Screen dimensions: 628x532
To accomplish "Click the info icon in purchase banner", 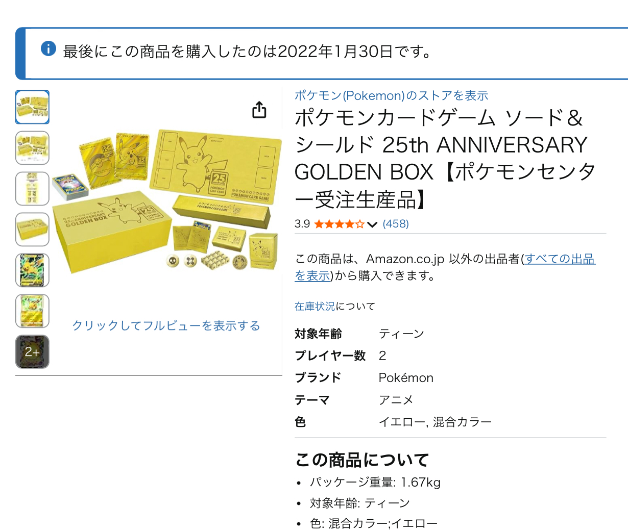I will click(x=49, y=49).
